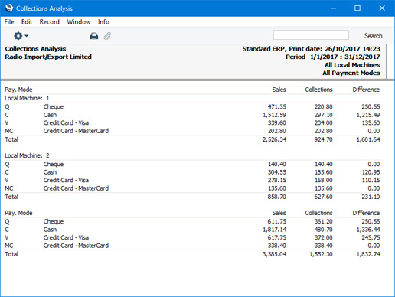
Task: Click grand Collections total 1,552.30
Action: [321, 254]
